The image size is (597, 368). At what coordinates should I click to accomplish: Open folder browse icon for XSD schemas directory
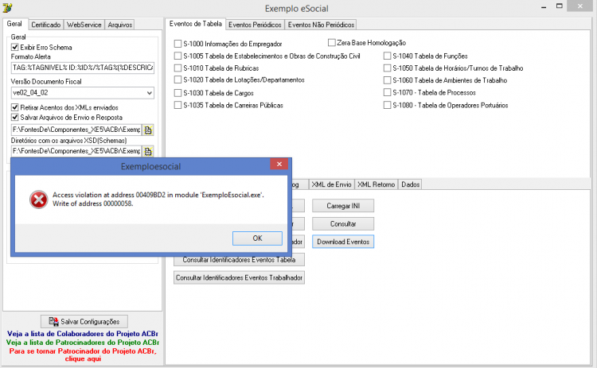pos(148,151)
